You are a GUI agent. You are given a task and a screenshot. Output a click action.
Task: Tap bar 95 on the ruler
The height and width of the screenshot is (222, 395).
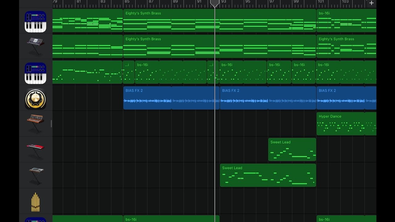[247, 2]
